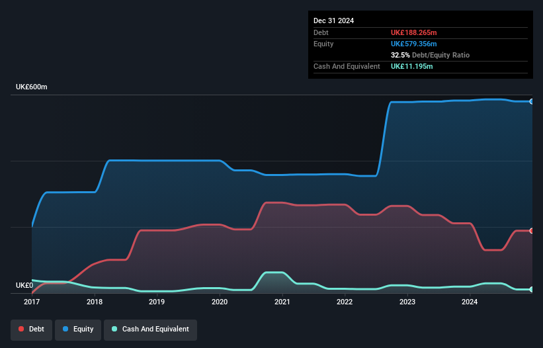The width and height of the screenshot is (543, 348).
Task: Click the Debt row label in tooltip
Action: (321, 32)
